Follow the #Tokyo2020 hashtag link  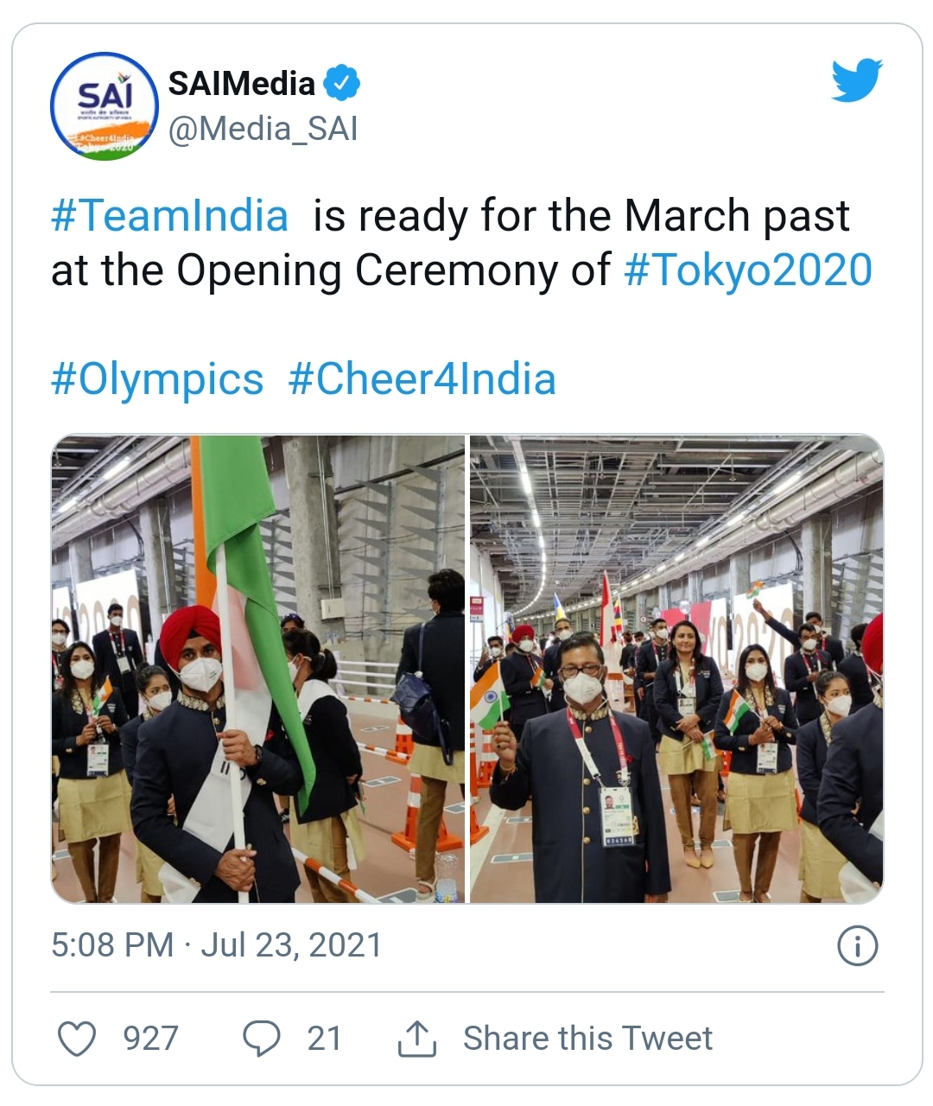(x=748, y=270)
